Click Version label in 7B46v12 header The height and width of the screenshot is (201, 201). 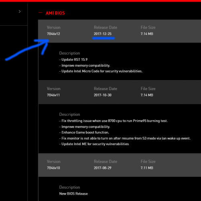click(54, 27)
